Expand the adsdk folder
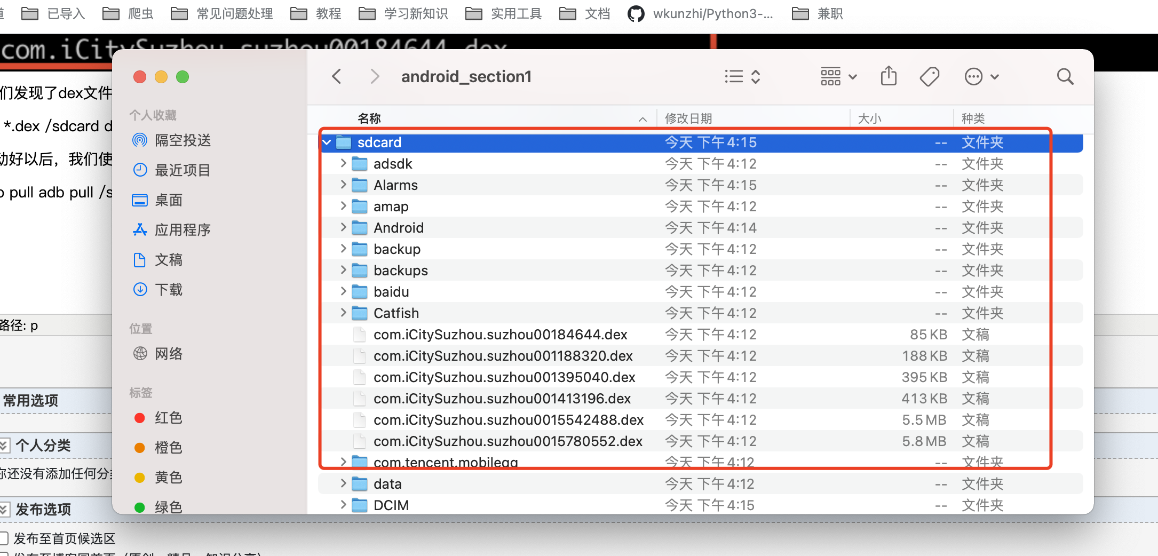 click(x=343, y=163)
